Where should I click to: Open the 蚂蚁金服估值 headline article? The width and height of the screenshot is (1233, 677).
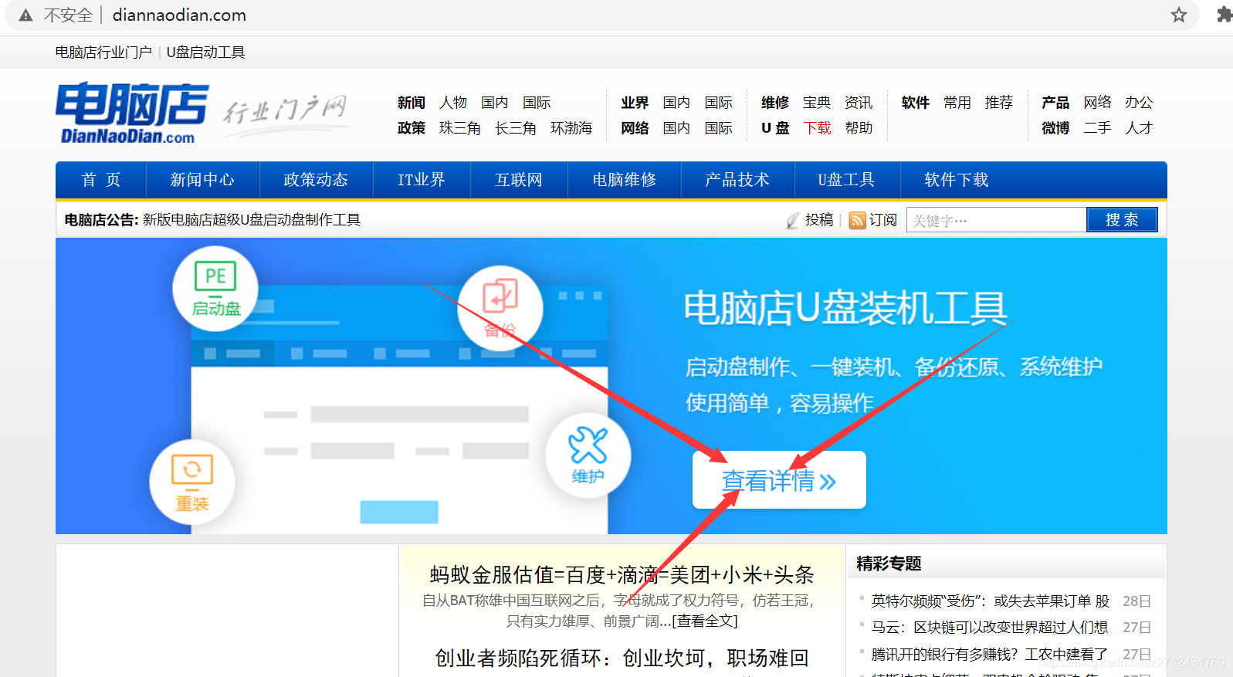click(622, 575)
